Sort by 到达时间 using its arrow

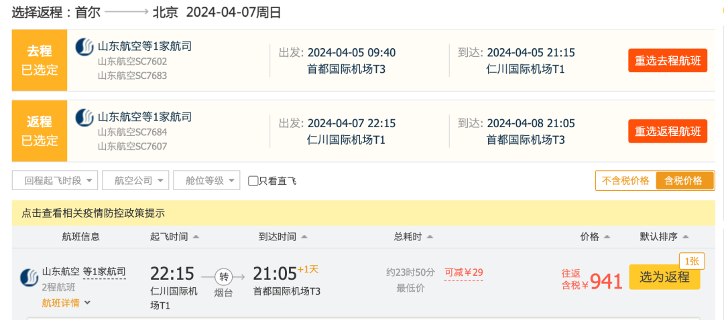(304, 237)
